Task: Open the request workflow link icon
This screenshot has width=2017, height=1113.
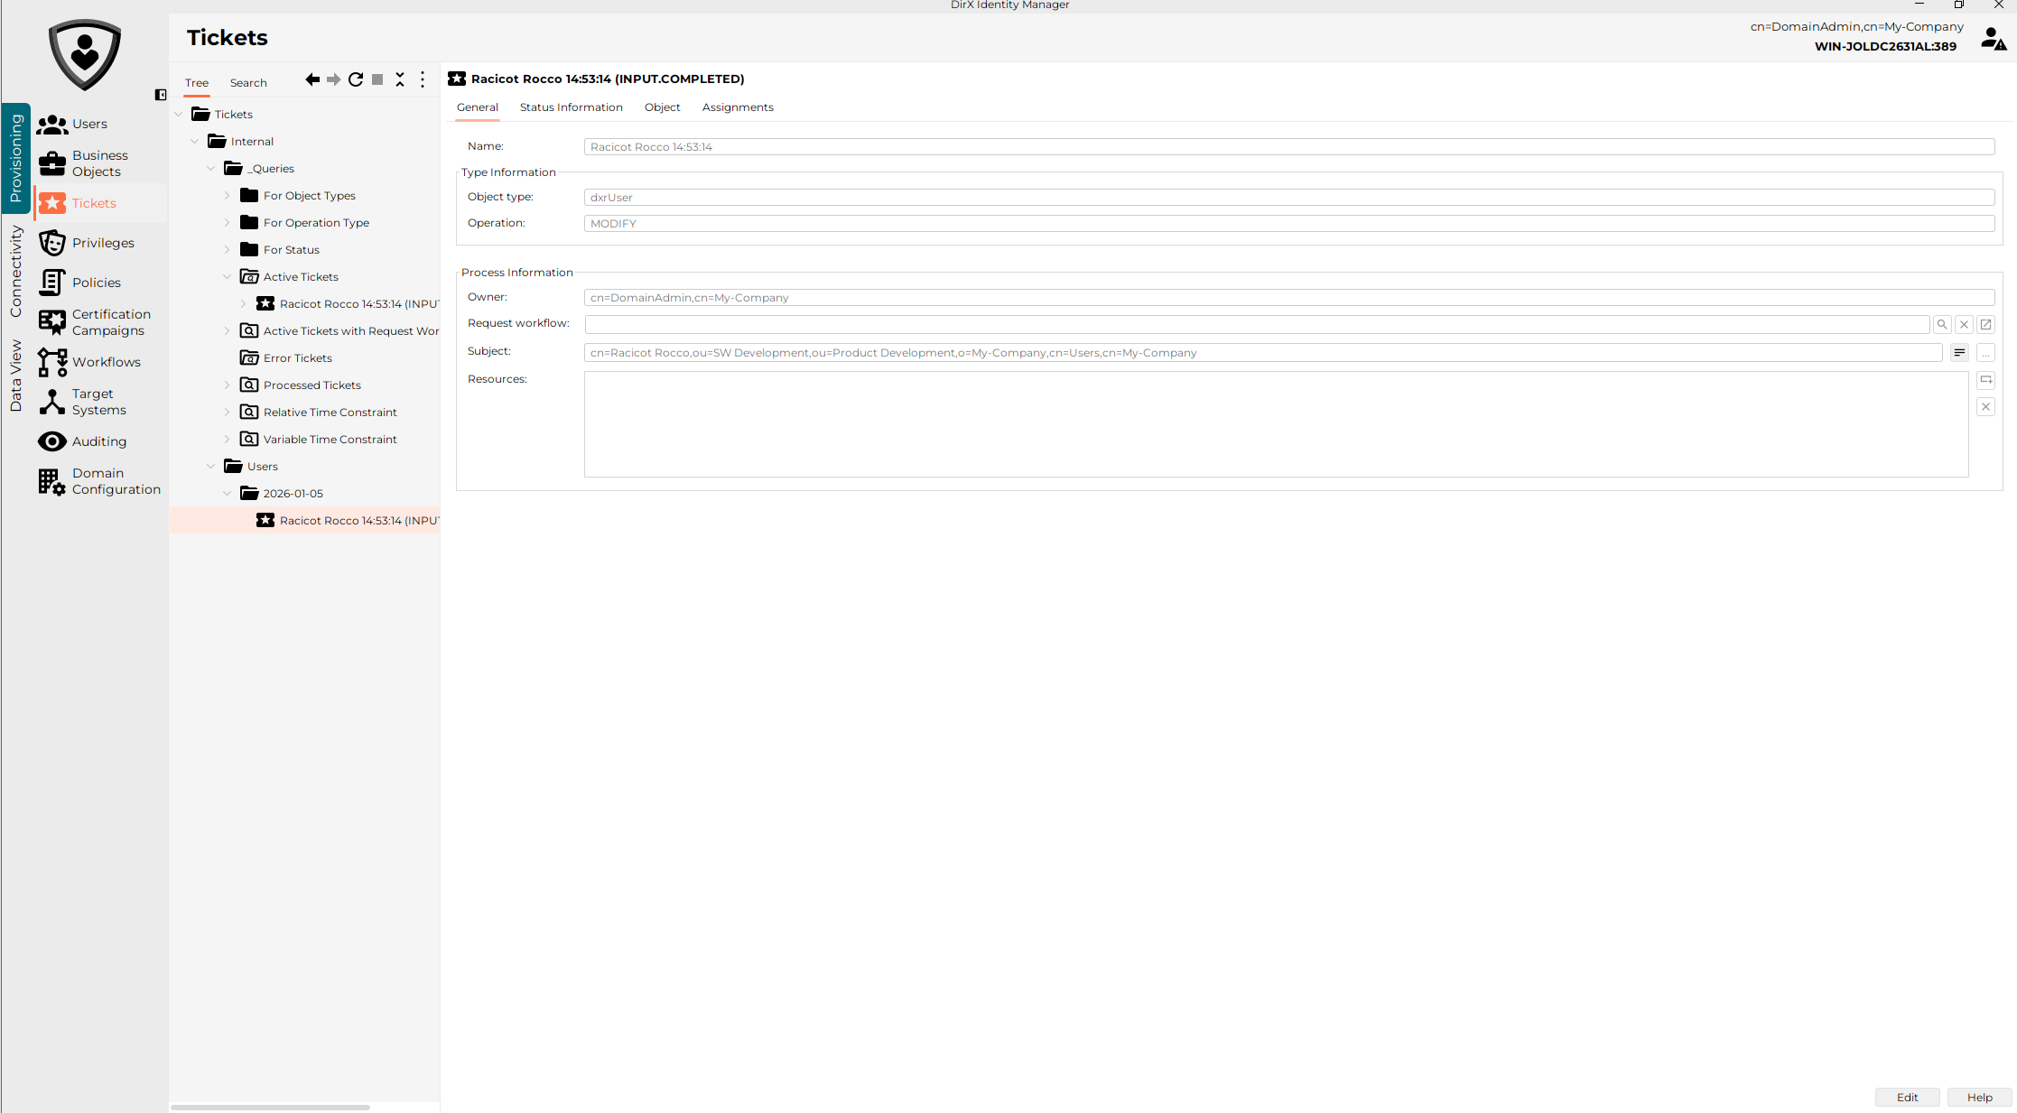Action: tap(1986, 324)
